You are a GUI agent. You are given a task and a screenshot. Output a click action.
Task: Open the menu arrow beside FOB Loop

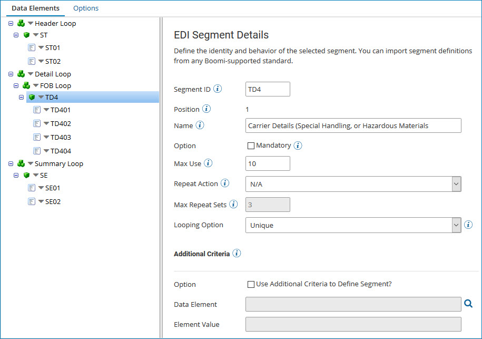pos(36,85)
